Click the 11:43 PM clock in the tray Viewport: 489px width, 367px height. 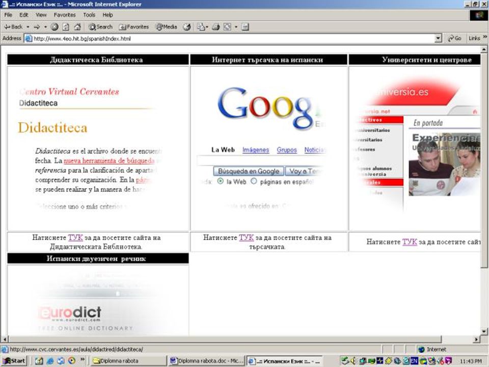tap(471, 361)
